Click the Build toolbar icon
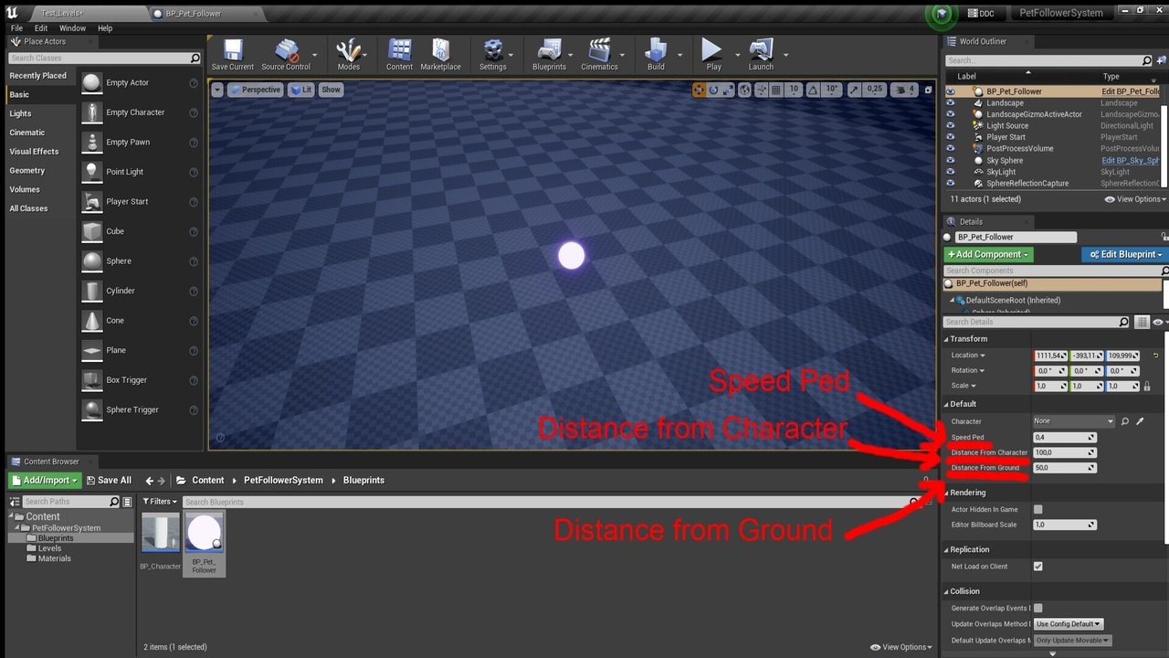The width and height of the screenshot is (1169, 658). point(656,55)
